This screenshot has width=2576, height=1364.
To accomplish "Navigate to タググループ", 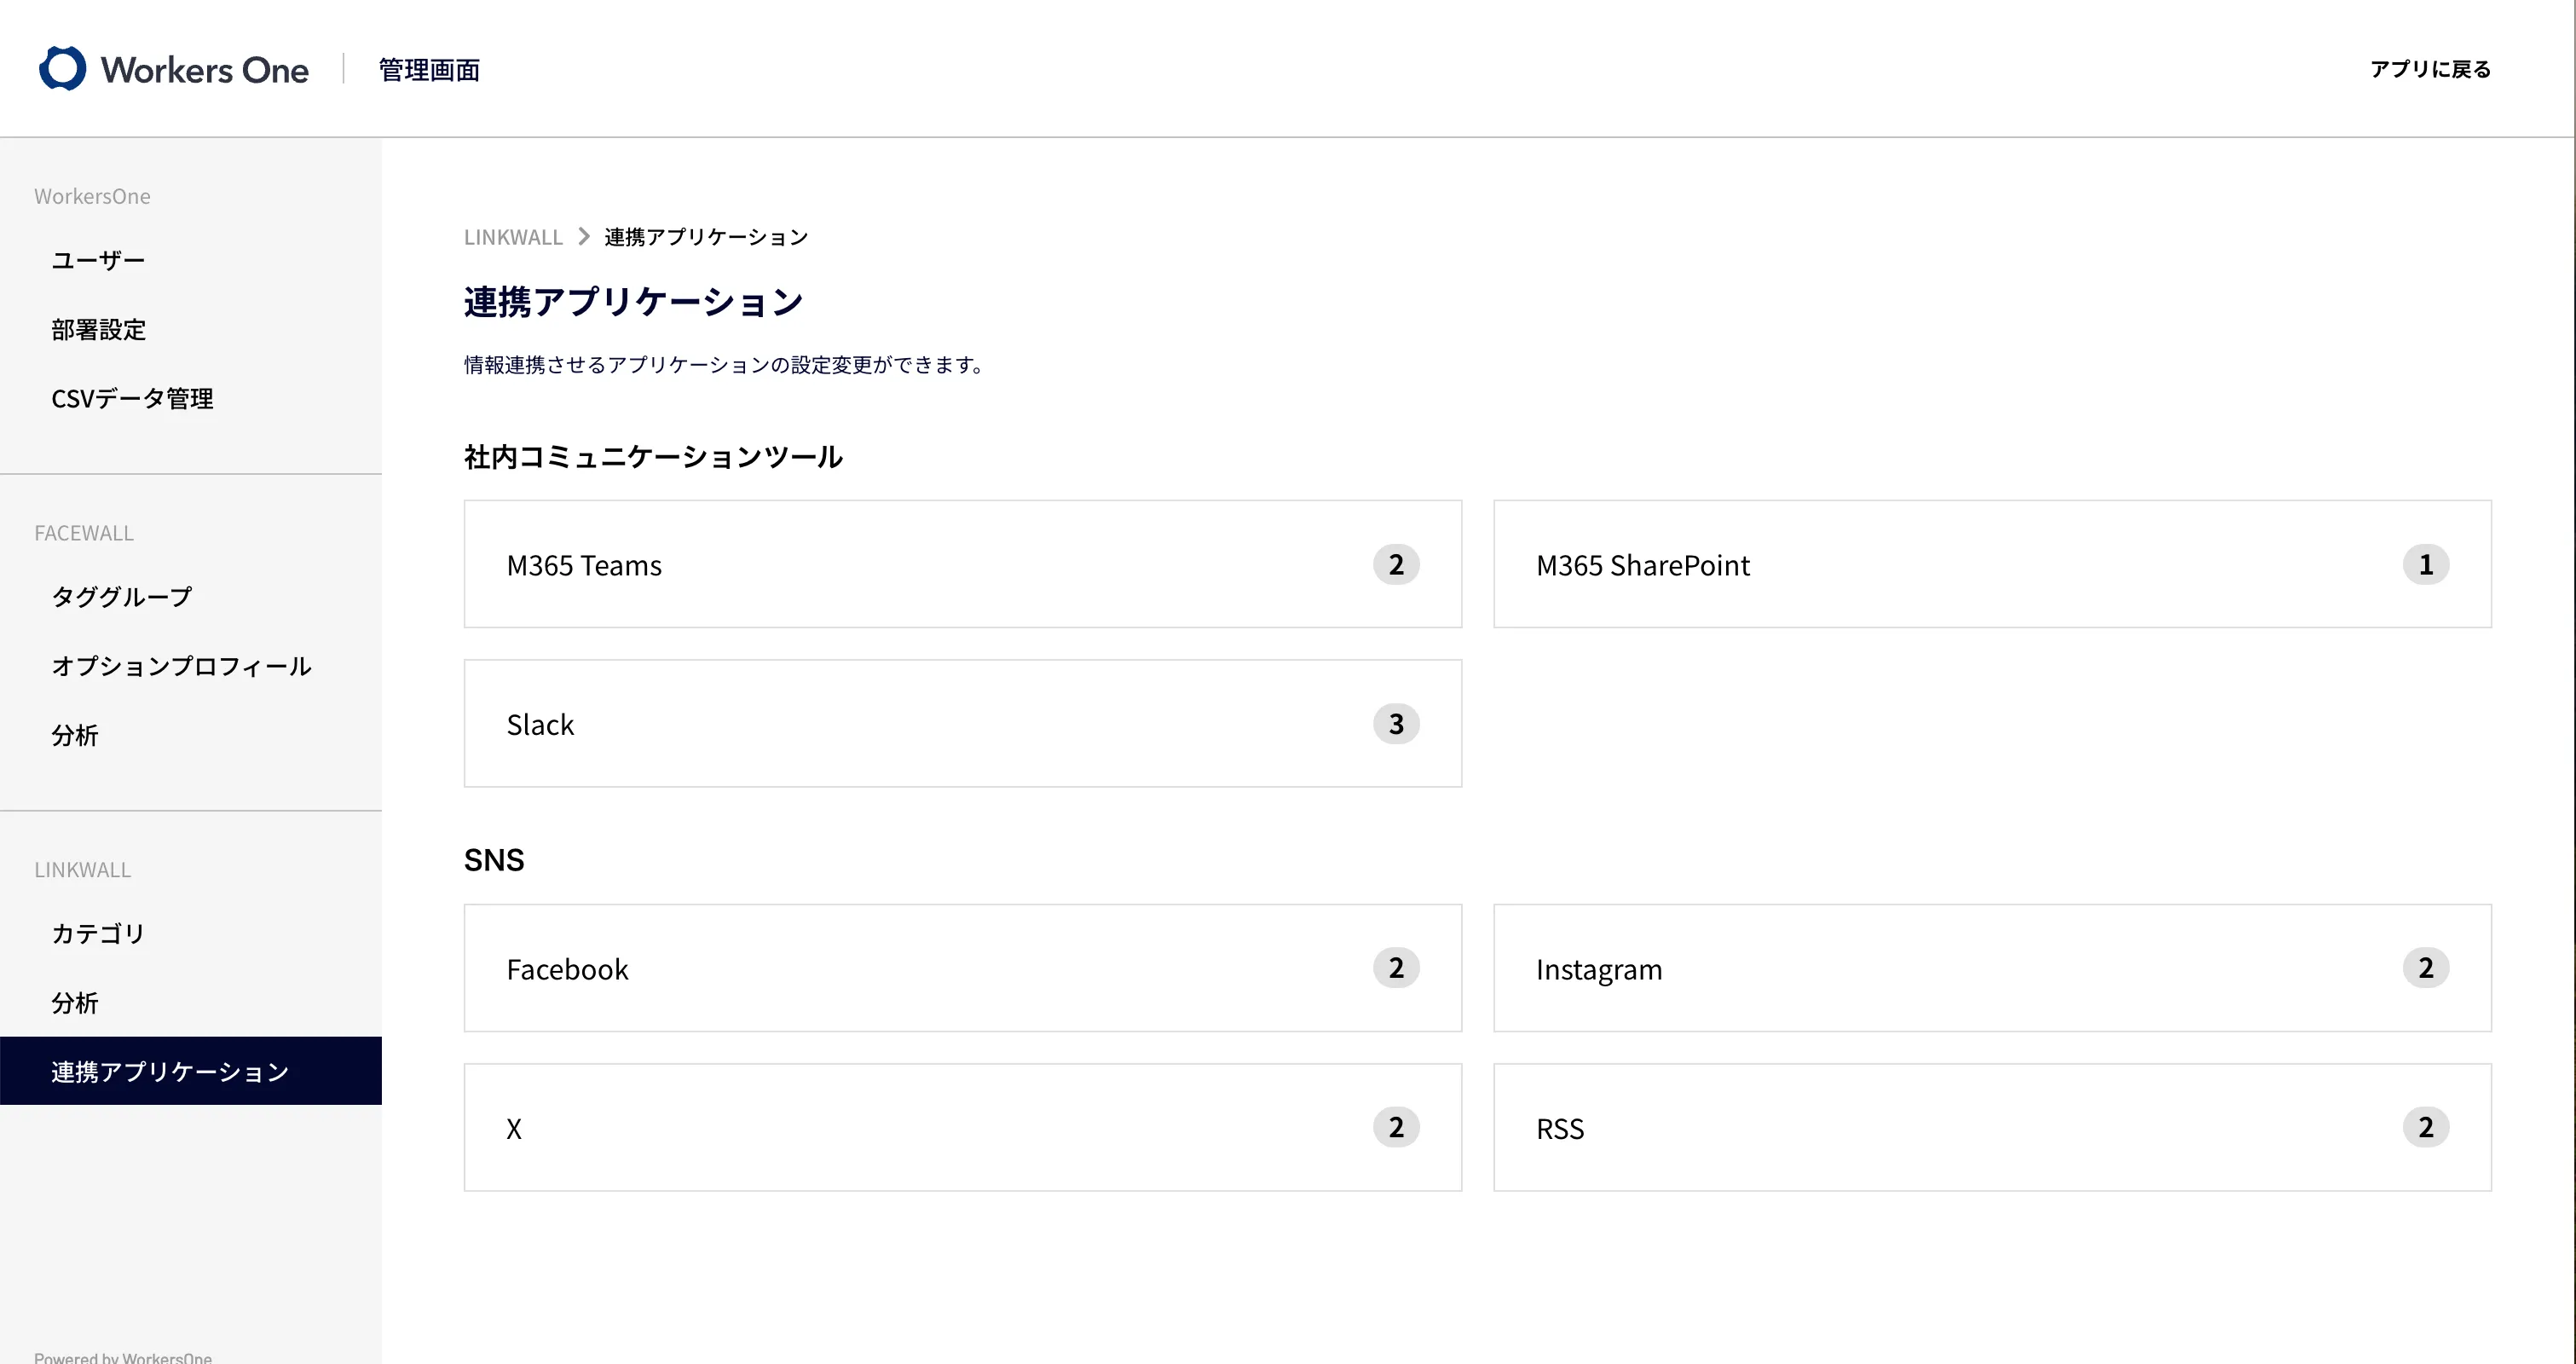I will pyautogui.click(x=121, y=596).
